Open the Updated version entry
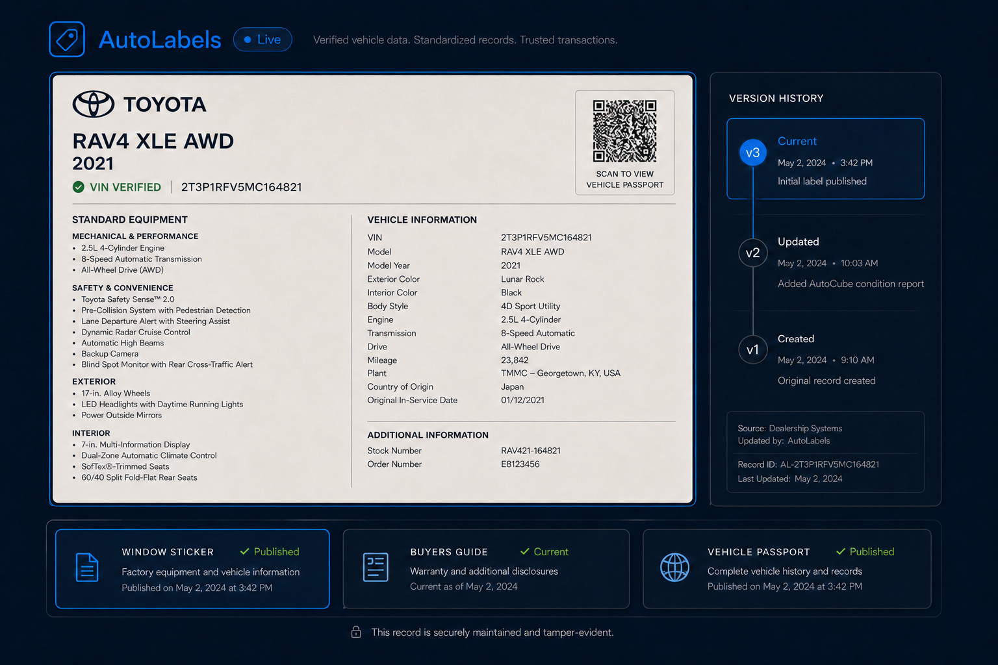The height and width of the screenshot is (665, 998). (x=831, y=262)
